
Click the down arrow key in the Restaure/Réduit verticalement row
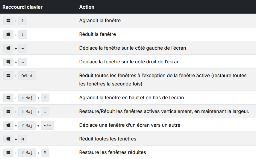[45, 111]
